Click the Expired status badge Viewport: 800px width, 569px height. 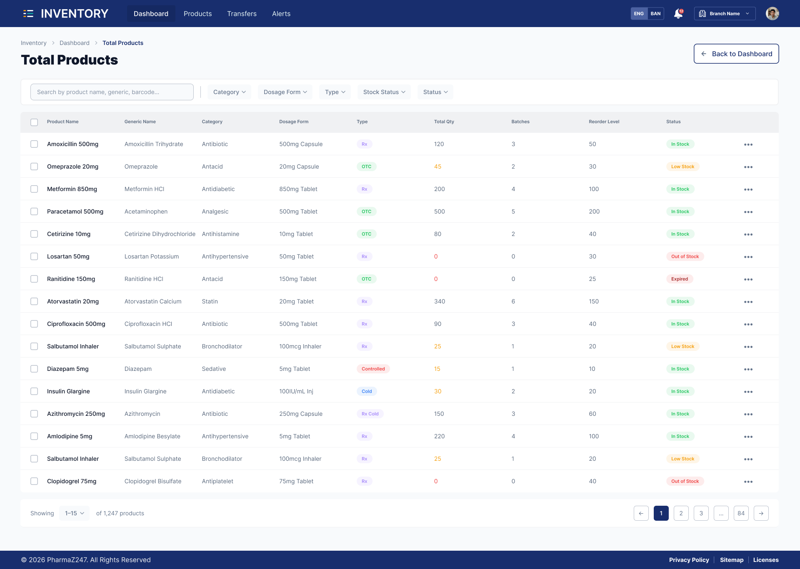click(x=679, y=279)
